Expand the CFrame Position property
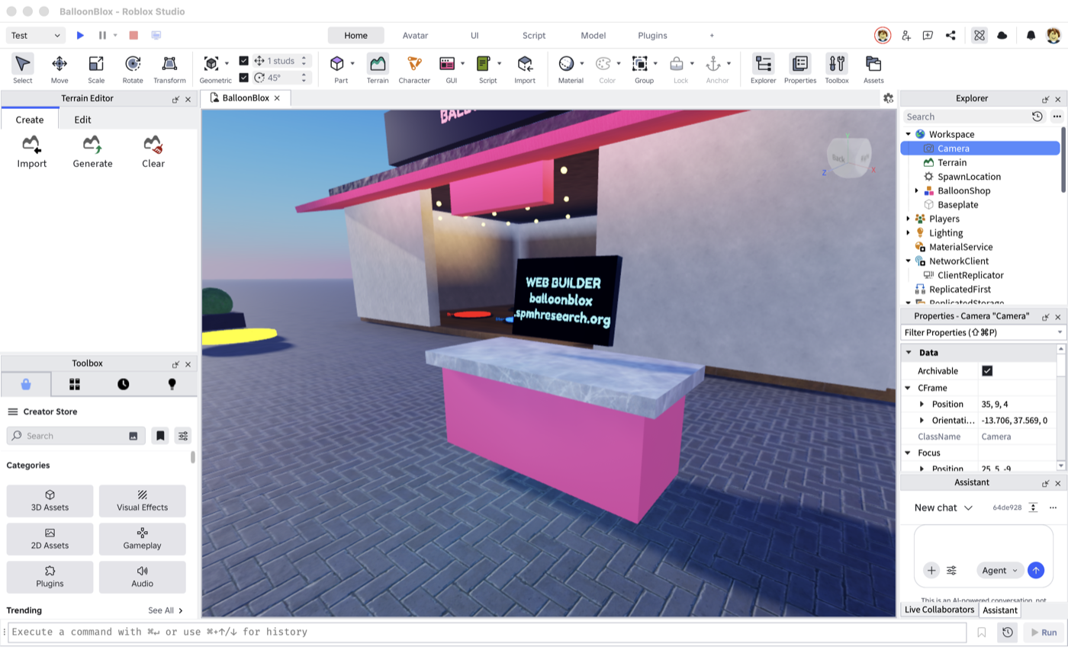Viewport: 1068px width, 669px height. [x=922, y=405]
